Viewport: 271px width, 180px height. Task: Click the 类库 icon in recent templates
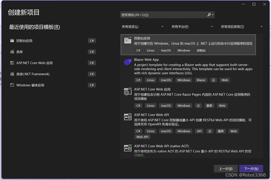pos(12,52)
